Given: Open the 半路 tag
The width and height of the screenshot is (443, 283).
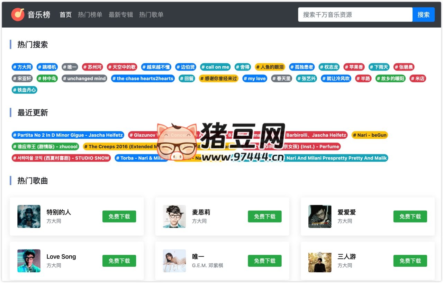Looking at the screenshot, I should [363, 79].
